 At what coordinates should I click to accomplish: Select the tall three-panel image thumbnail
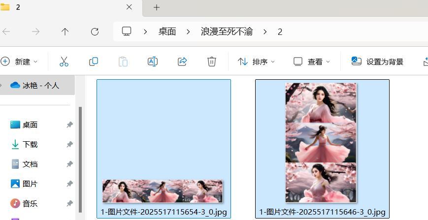click(321, 143)
